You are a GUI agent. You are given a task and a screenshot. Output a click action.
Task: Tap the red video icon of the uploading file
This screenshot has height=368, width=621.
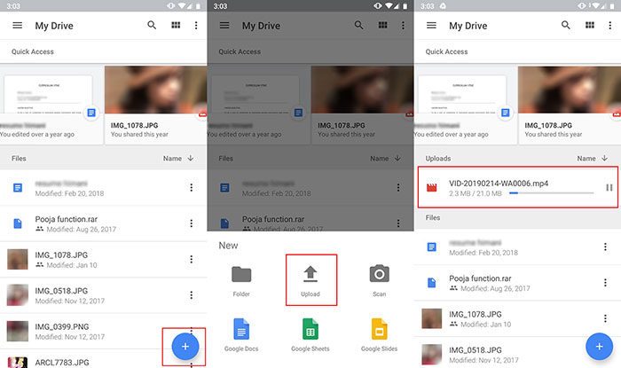point(432,188)
